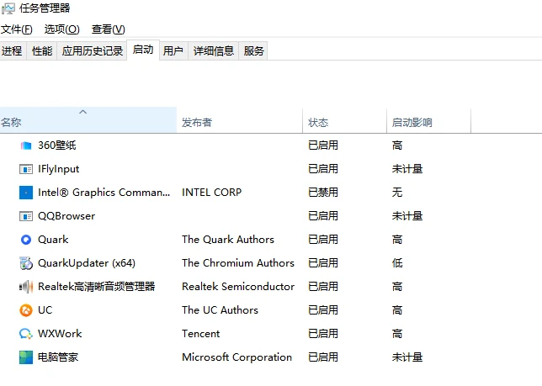
Task: Click the Quark blue circle icon
Action: (26, 240)
